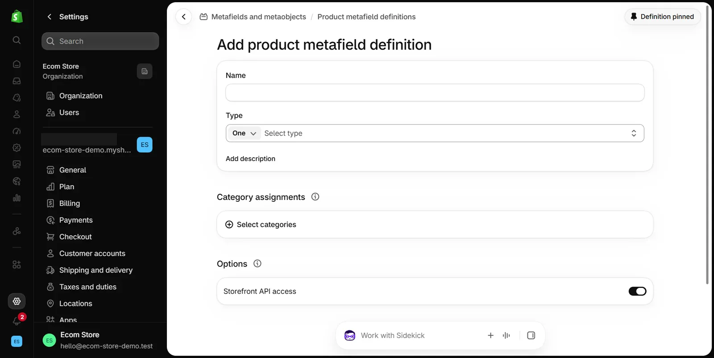This screenshot has width=714, height=358.
Task: Click the organization store switcher icon
Action: [x=145, y=71]
